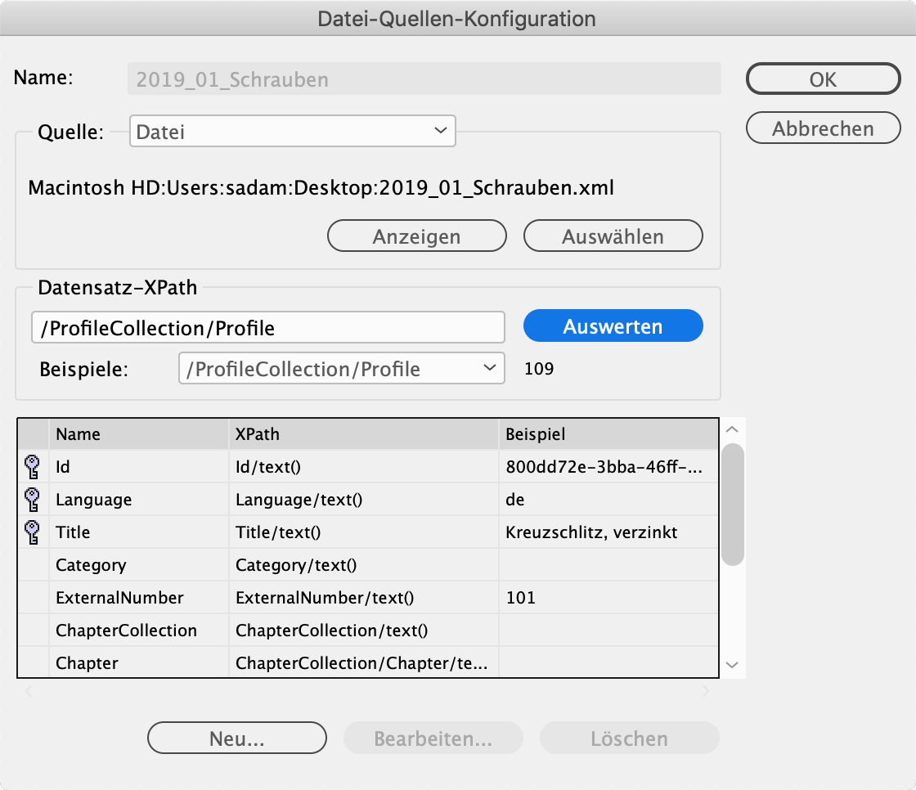This screenshot has height=790, width=916.
Task: Click the Löschen button
Action: [x=629, y=738]
